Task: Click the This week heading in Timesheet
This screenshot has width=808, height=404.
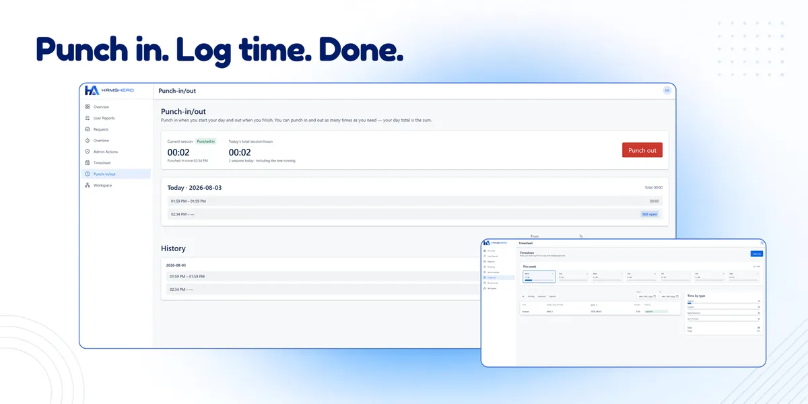Action: 530,267
